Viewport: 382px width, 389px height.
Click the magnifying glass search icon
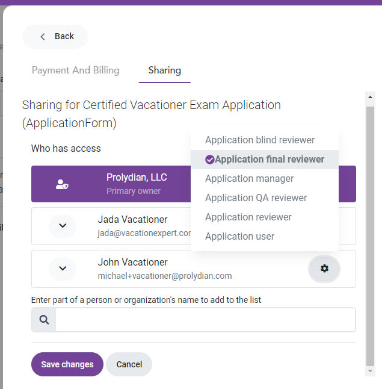44,320
